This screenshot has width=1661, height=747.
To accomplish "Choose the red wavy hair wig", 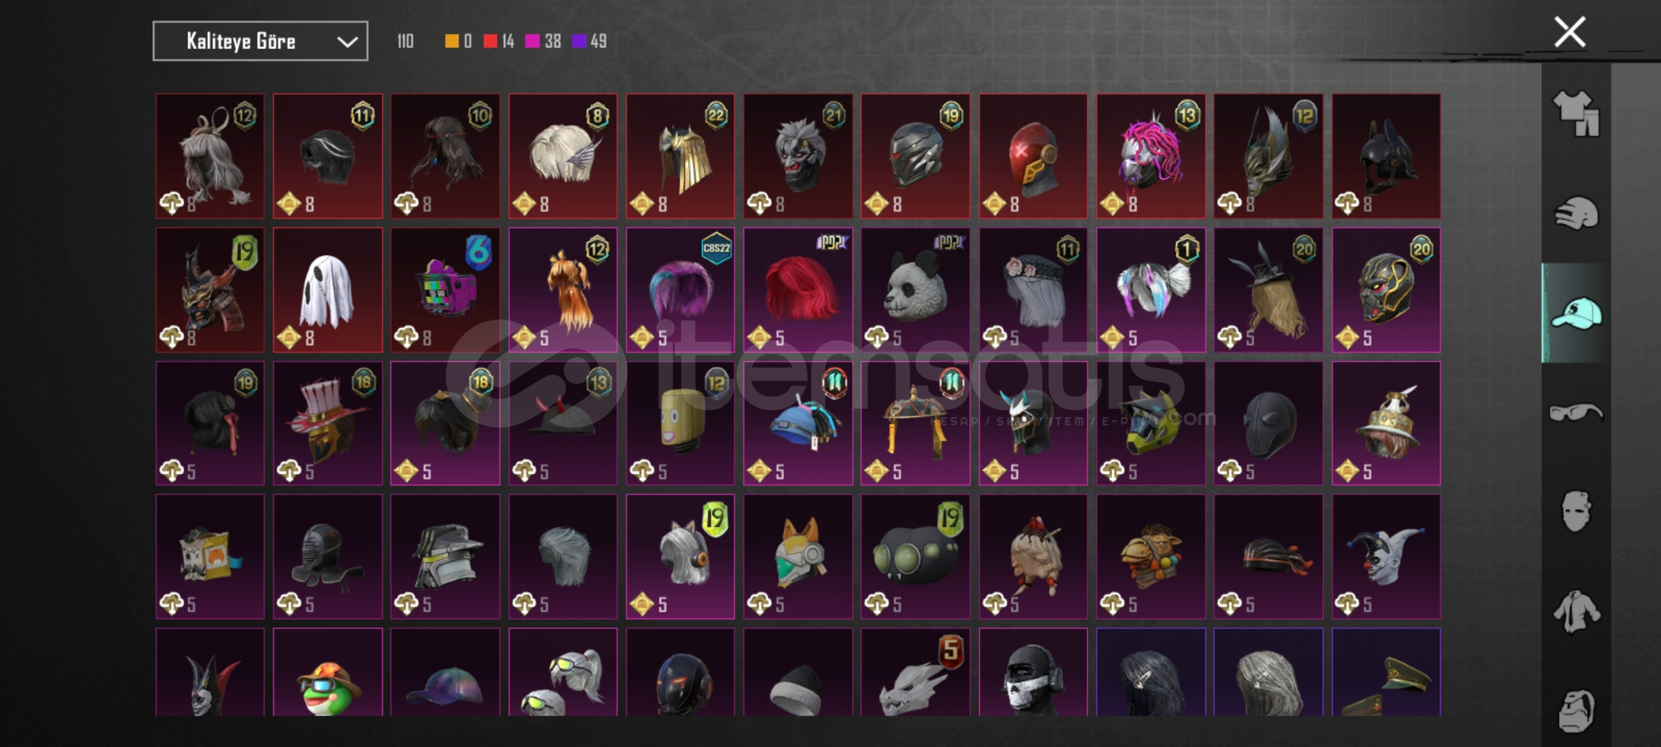I will pos(798,290).
